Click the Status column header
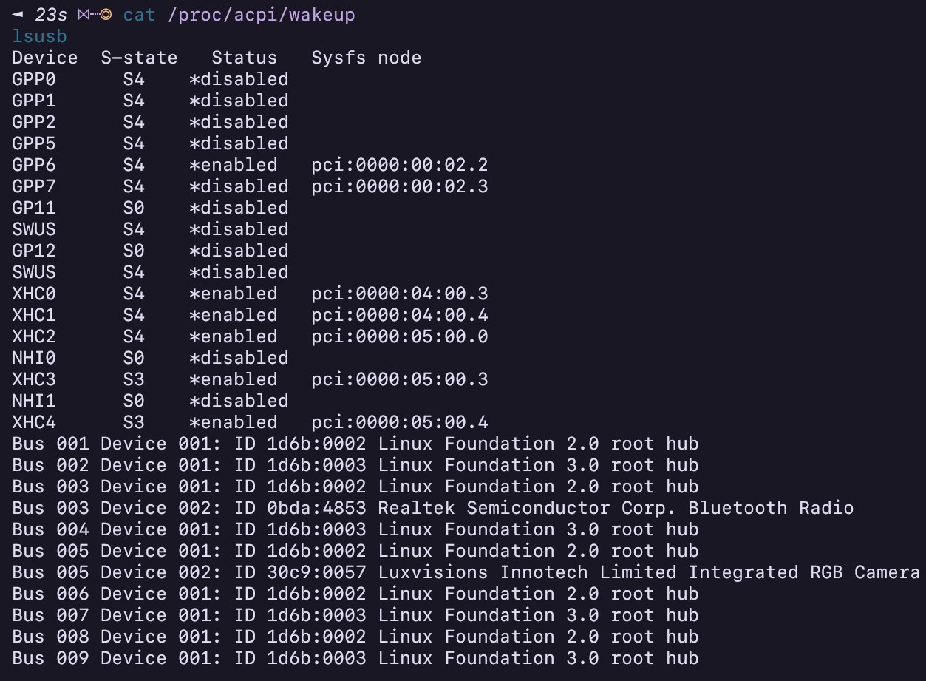The image size is (926, 681). pyautogui.click(x=244, y=58)
